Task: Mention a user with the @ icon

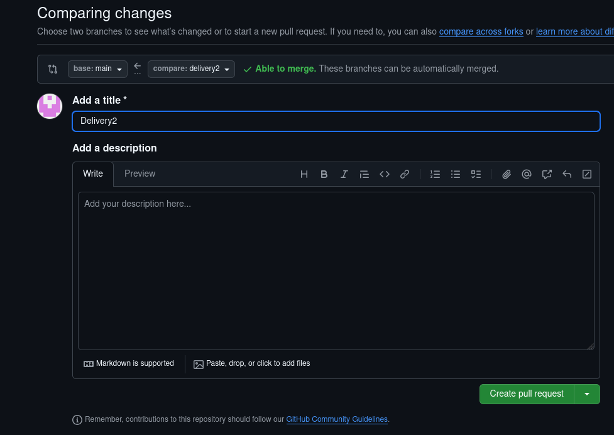Action: [x=526, y=174]
